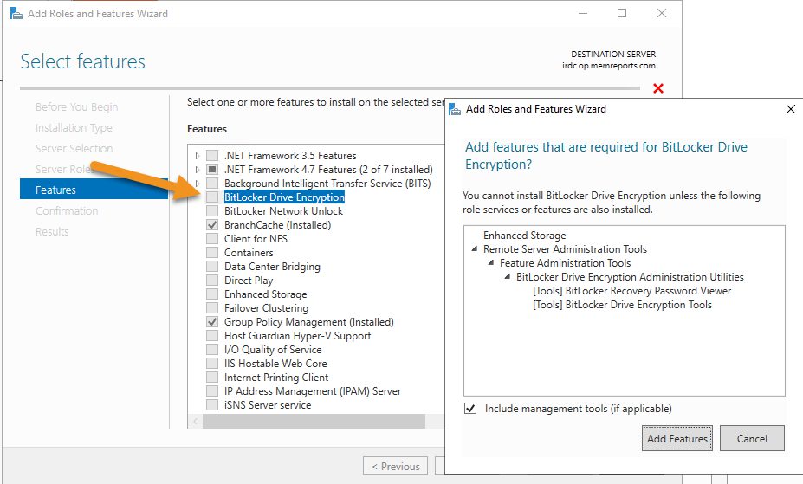Click the red X error icon

[x=658, y=88]
